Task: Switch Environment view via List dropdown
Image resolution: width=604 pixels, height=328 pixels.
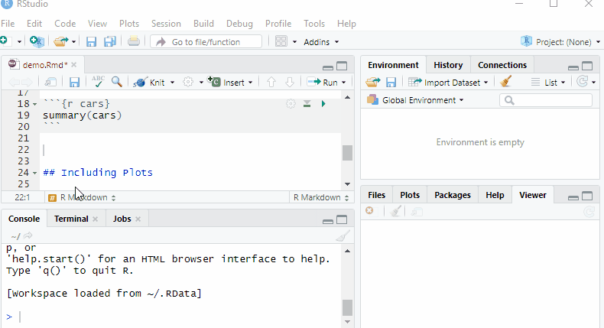Action: tap(547, 82)
